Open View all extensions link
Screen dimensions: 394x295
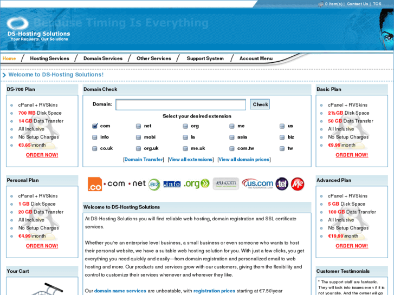[191, 160]
